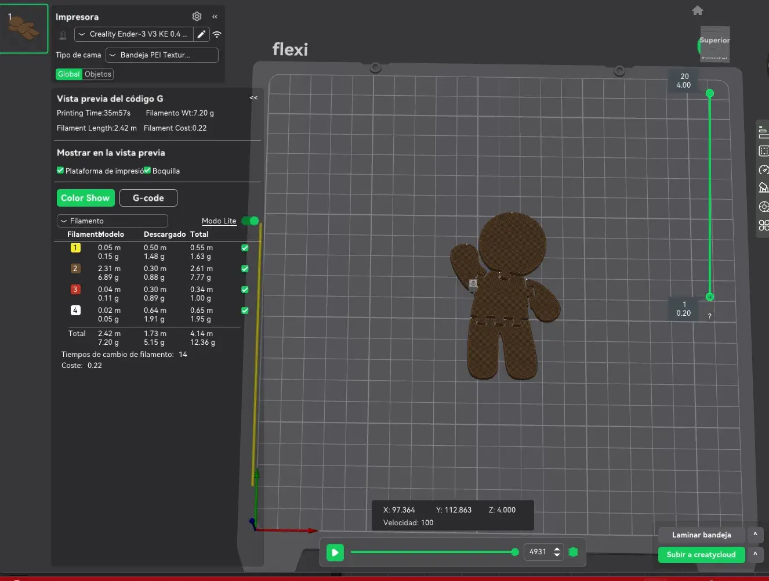Toggle visibility of filament 2
The image size is (769, 581).
tap(245, 269)
